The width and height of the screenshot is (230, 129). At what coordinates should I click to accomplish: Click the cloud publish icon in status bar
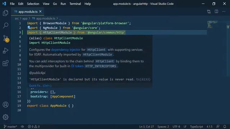coord(22,126)
